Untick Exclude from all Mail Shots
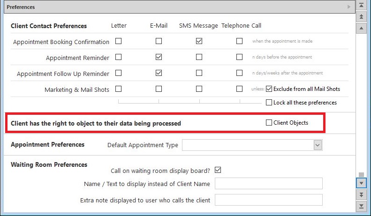This screenshot has width=371, height=216. tap(269, 89)
